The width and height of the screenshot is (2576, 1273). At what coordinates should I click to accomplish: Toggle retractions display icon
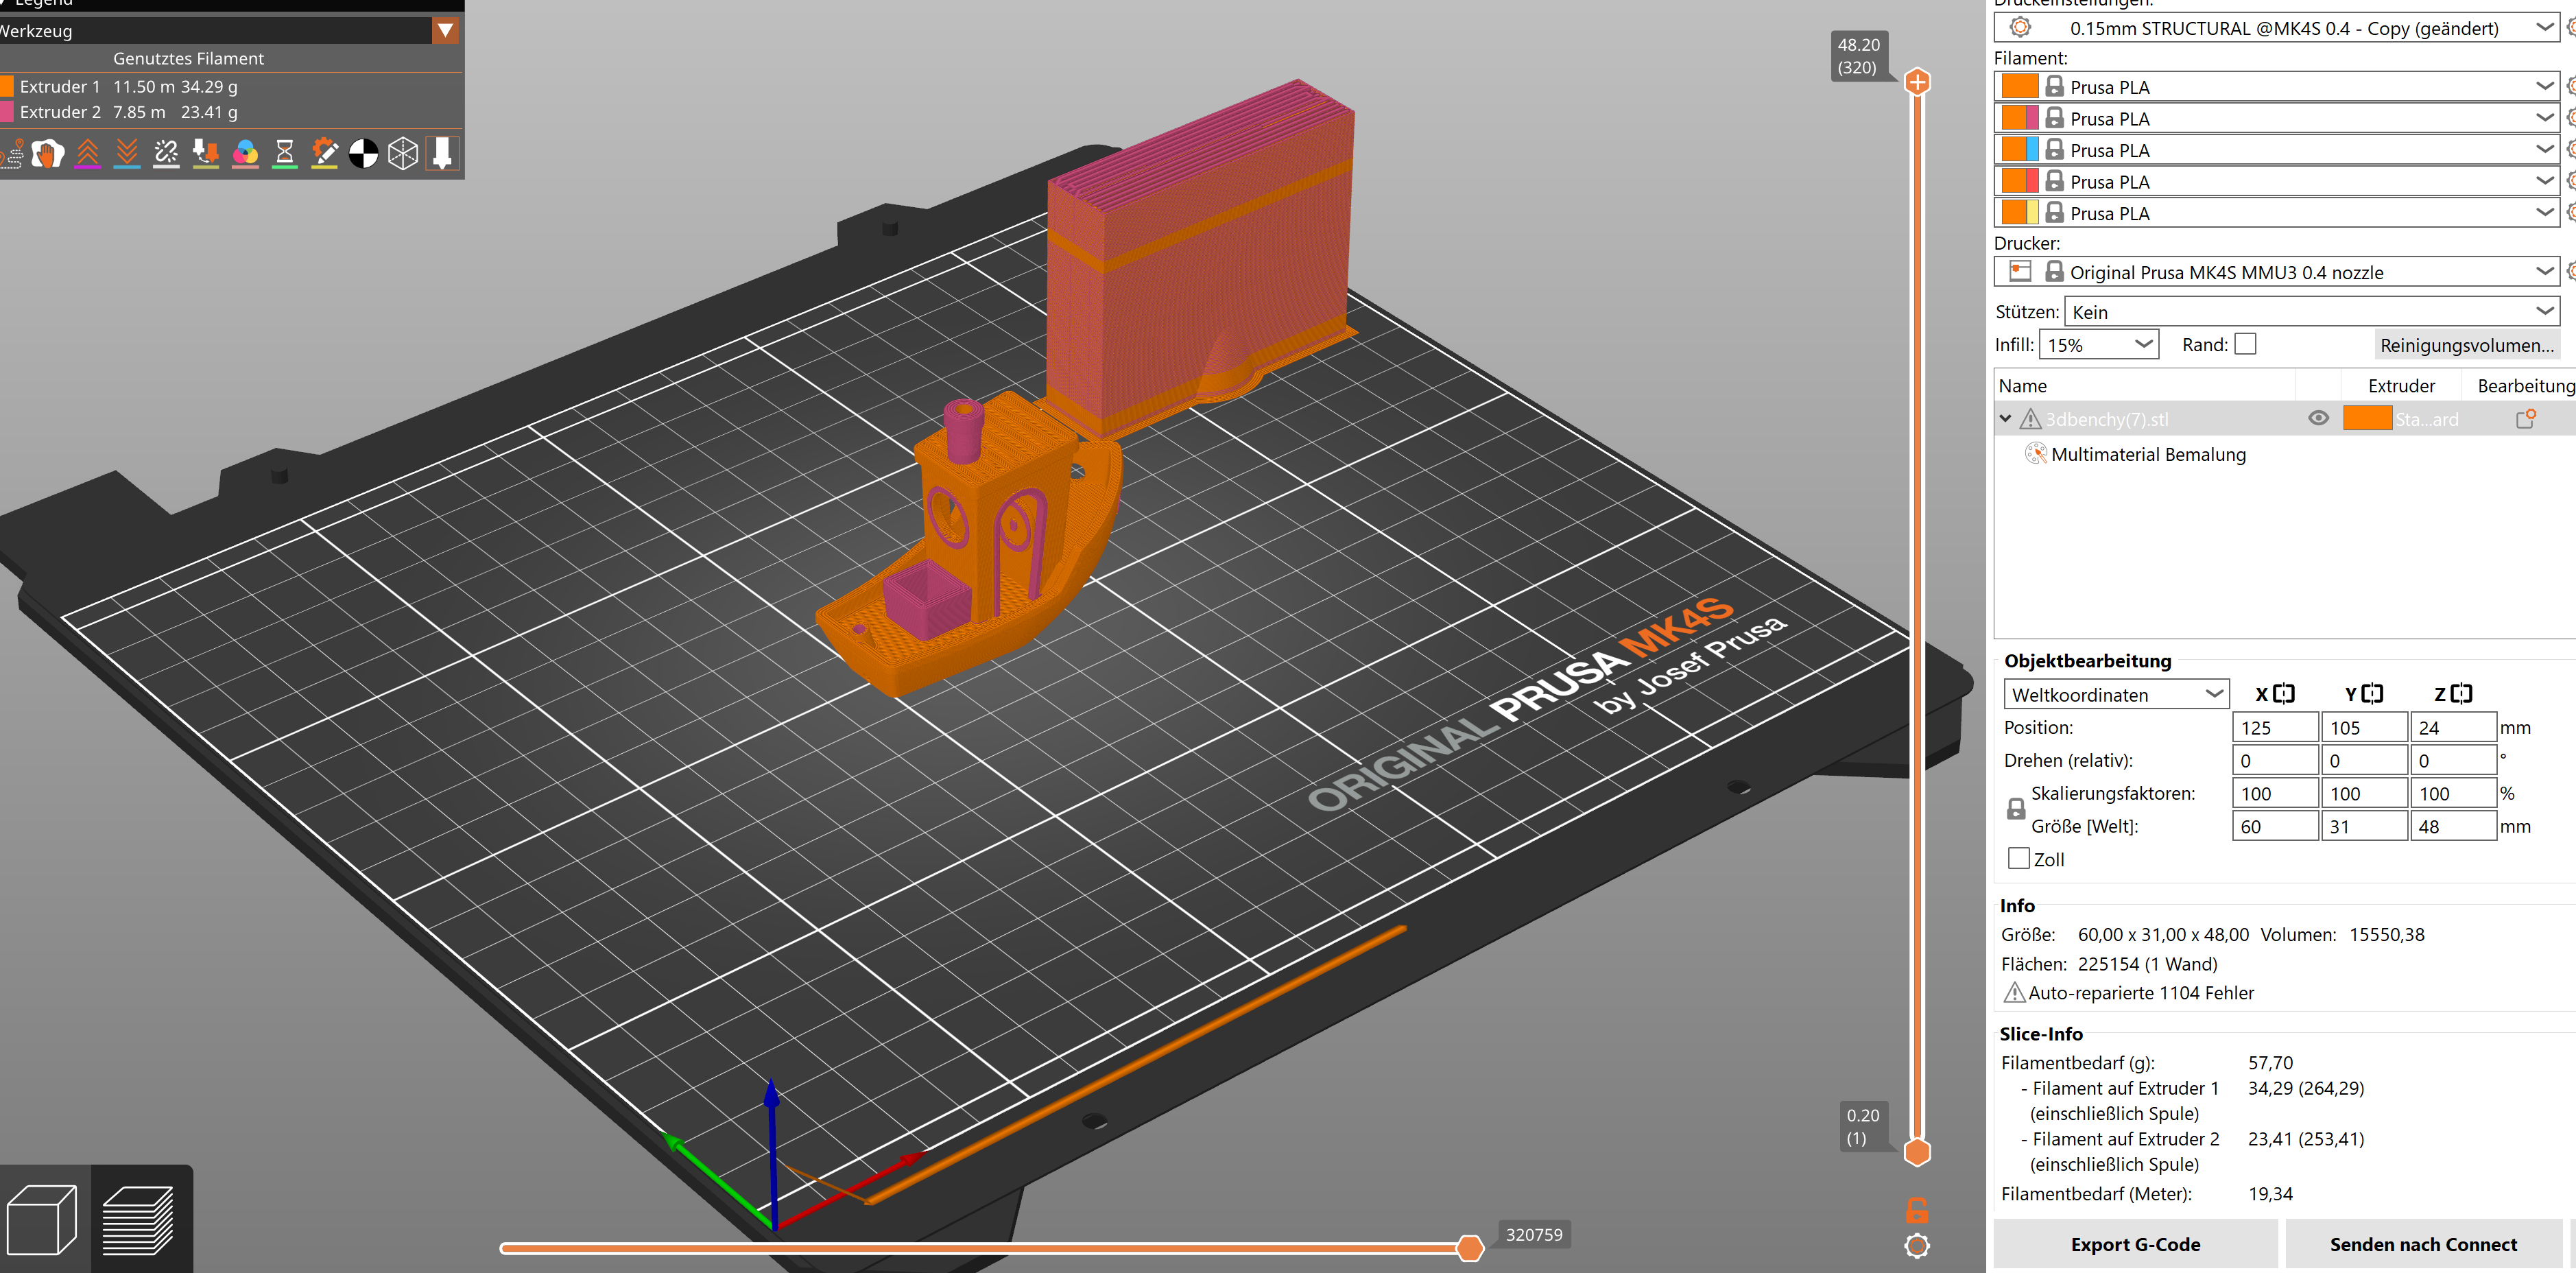pyautogui.click(x=88, y=154)
